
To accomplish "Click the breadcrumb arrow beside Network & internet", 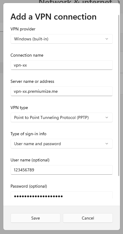I will [x=119, y=2].
